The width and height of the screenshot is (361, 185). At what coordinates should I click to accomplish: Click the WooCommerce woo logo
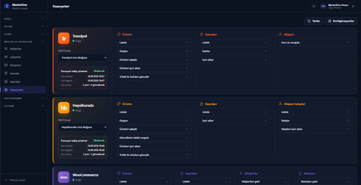click(x=64, y=177)
